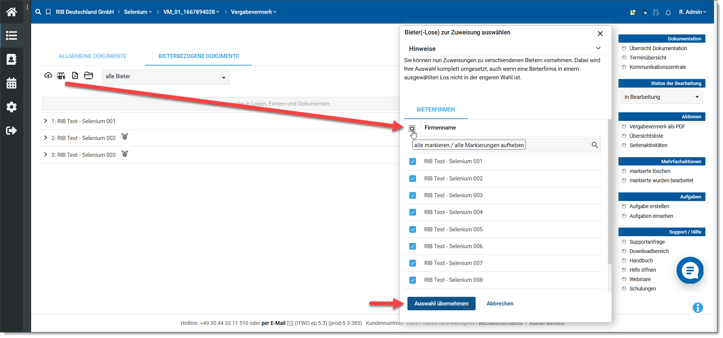
Task: Open the R. Admin user menu
Action: click(693, 12)
